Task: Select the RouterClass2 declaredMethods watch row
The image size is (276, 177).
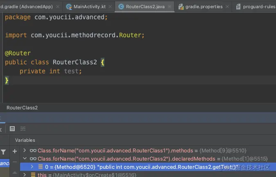Action: pos(148,159)
